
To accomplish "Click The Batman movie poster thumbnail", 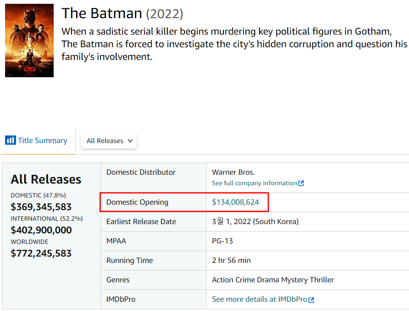I will (29, 41).
